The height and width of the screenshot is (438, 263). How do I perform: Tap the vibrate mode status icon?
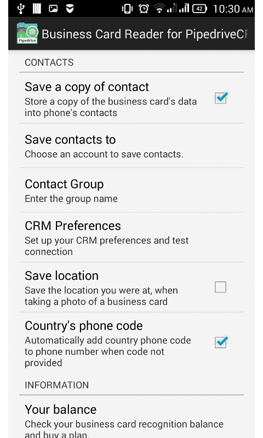point(127,9)
